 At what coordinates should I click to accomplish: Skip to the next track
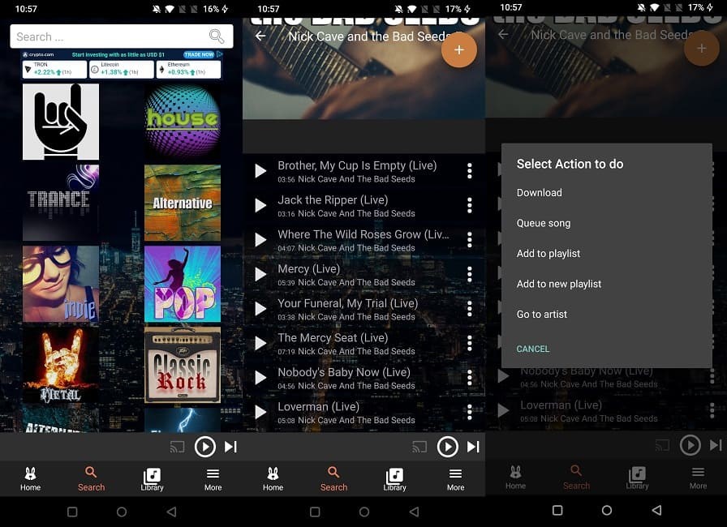(231, 446)
